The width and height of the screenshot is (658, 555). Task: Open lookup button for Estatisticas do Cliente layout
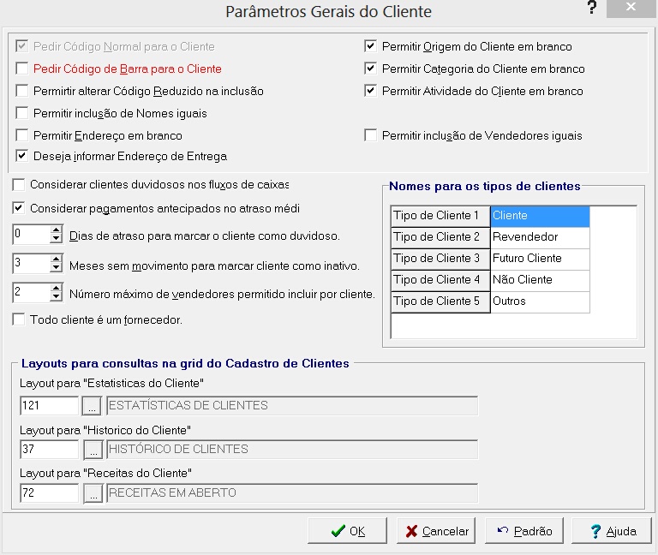(x=92, y=406)
